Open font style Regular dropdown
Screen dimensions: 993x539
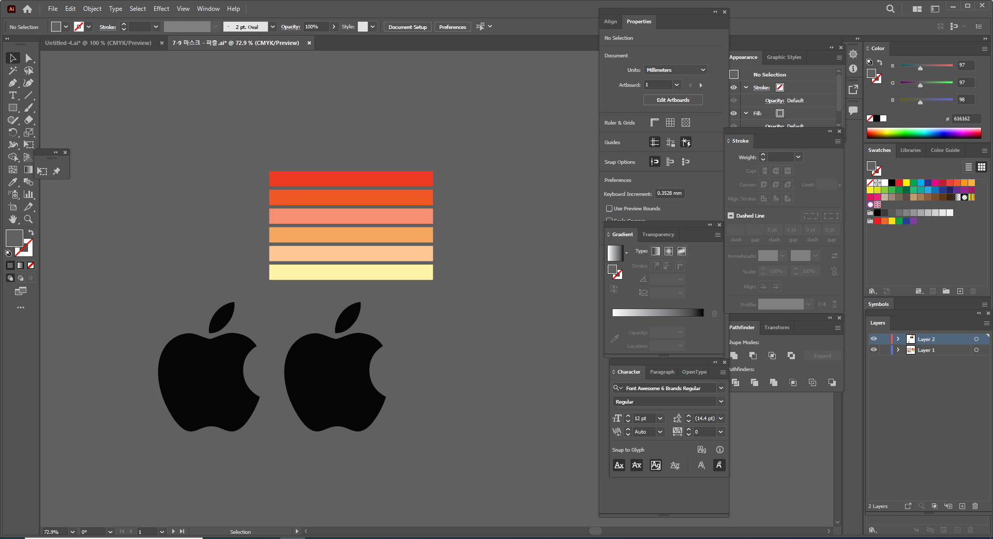tap(721, 402)
